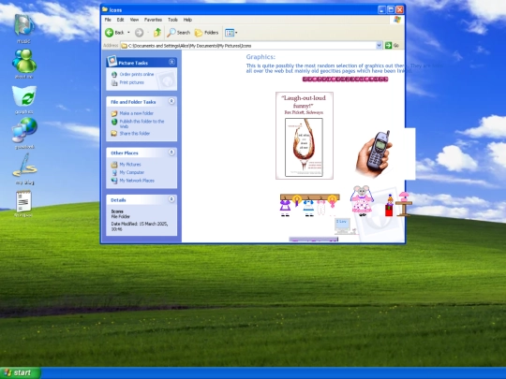Click the green Go arrow button
The width and height of the screenshot is (506, 379).
388,46
